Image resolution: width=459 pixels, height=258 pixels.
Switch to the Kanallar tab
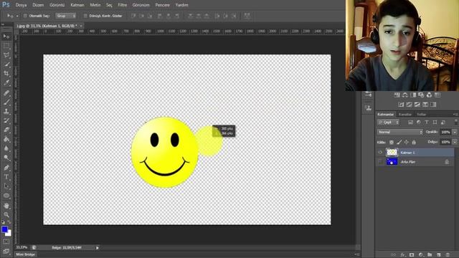(405, 115)
